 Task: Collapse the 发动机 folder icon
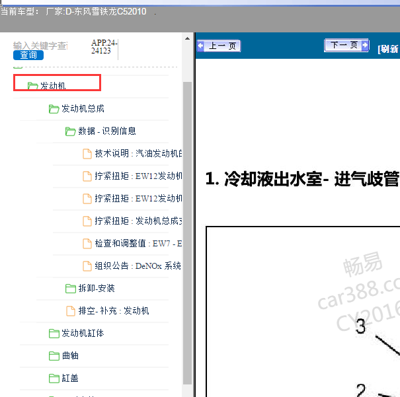pyautogui.click(x=32, y=86)
